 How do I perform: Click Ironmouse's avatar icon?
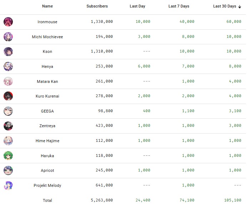point(8,22)
